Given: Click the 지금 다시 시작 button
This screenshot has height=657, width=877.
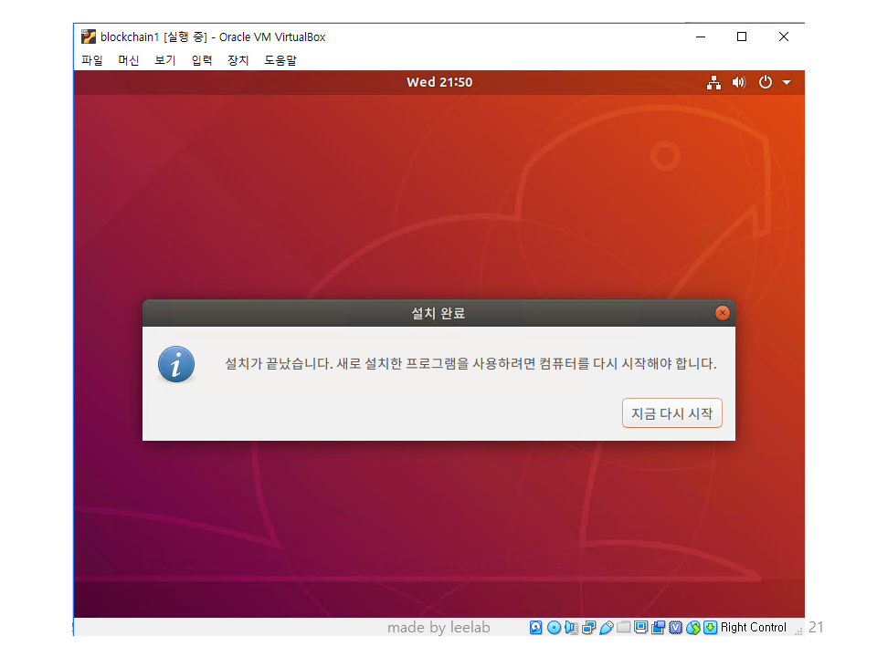Looking at the screenshot, I should click(671, 413).
